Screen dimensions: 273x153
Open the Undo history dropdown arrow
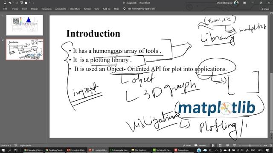13,3
